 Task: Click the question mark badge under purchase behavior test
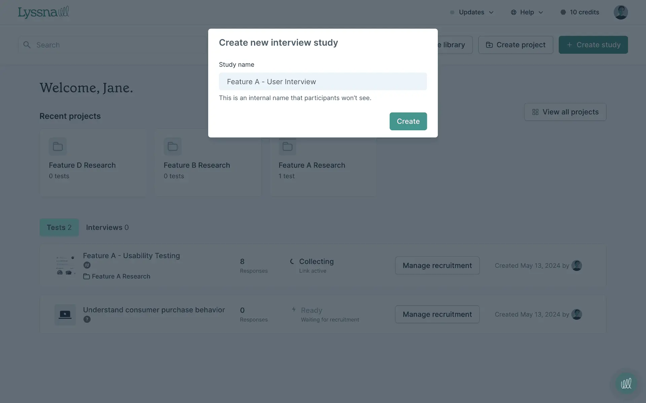tap(87, 319)
